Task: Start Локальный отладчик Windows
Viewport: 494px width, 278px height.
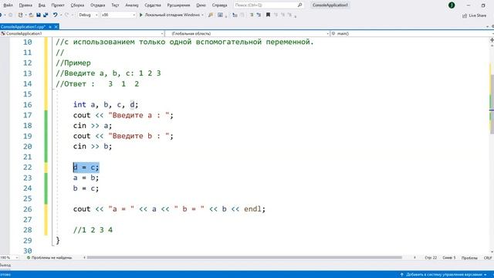Action: pos(170,15)
